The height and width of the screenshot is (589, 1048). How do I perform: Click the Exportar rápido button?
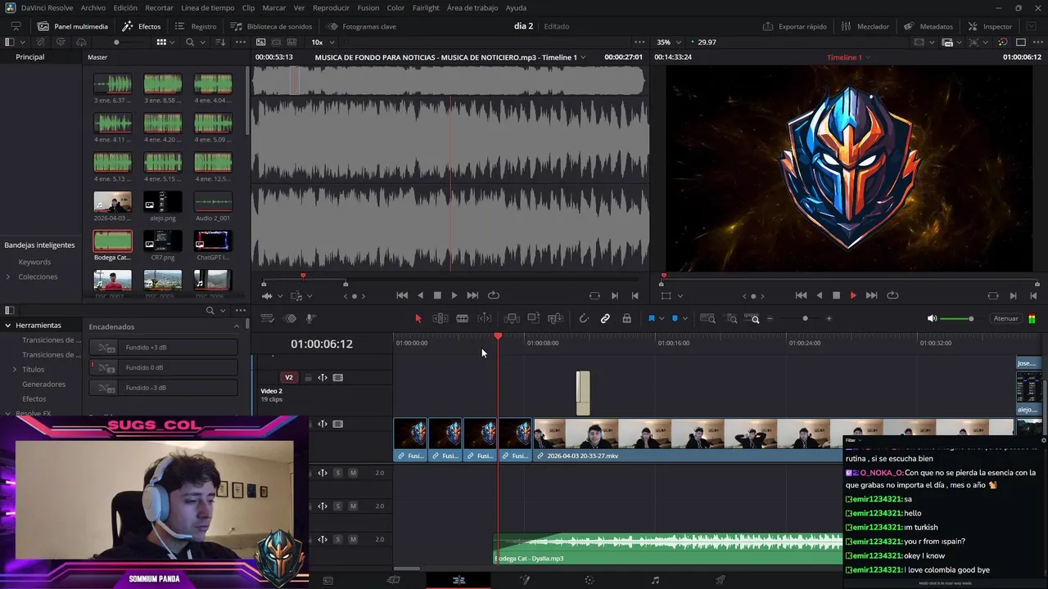(794, 26)
